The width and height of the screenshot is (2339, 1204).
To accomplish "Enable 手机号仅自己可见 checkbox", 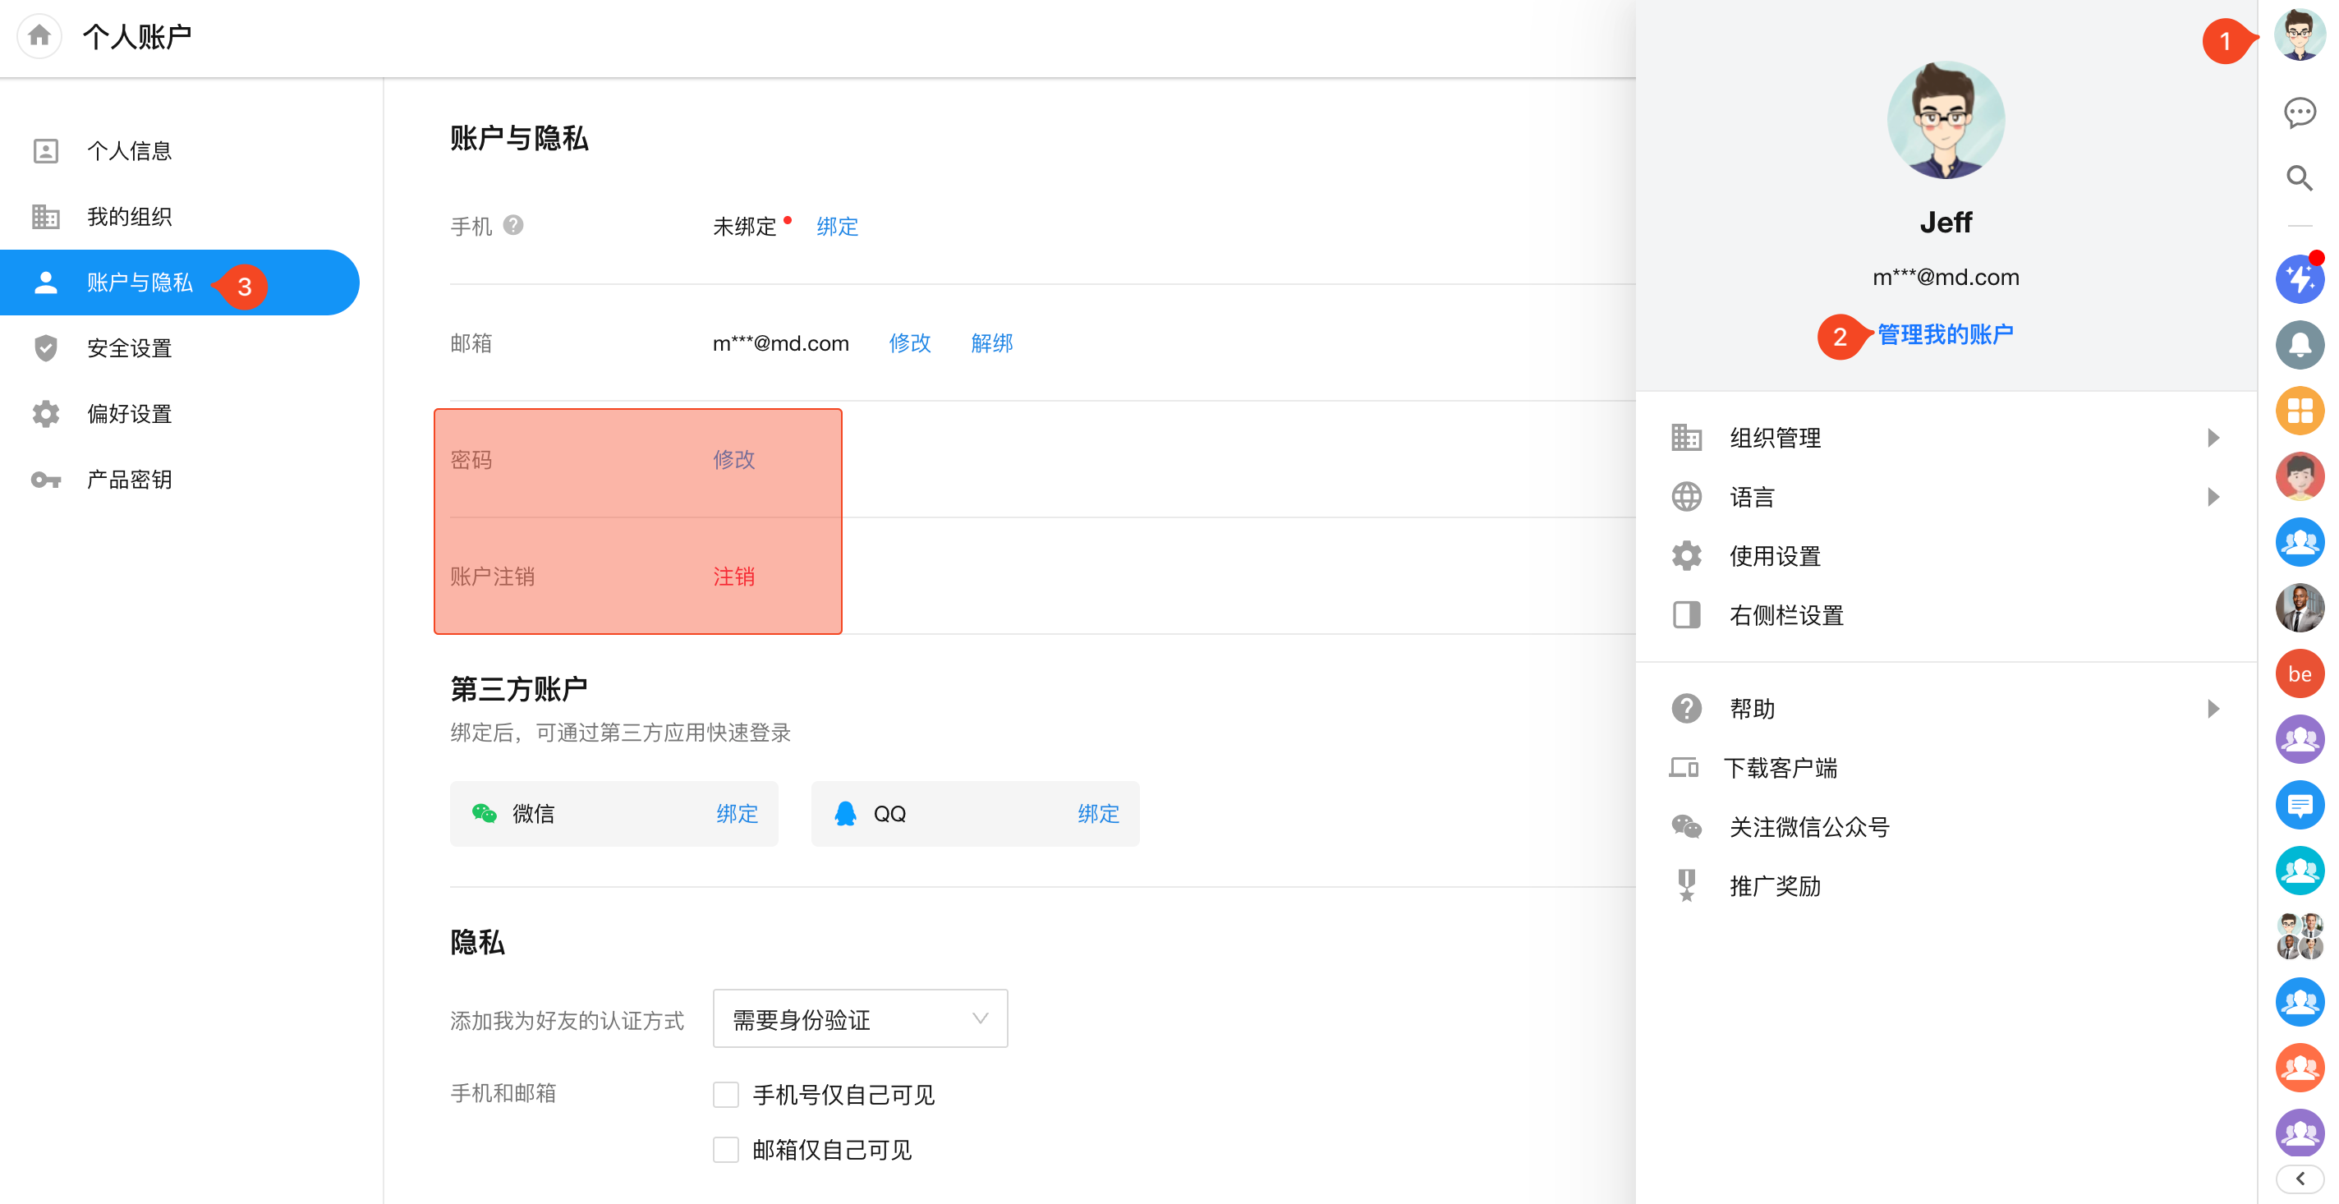I will 725,1095.
